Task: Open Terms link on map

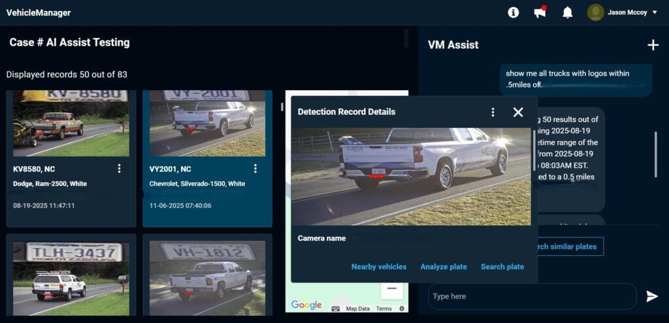Action: click(384, 309)
